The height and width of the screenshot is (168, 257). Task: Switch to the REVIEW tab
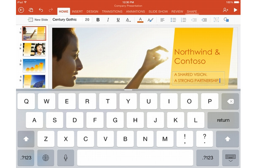(177, 11)
